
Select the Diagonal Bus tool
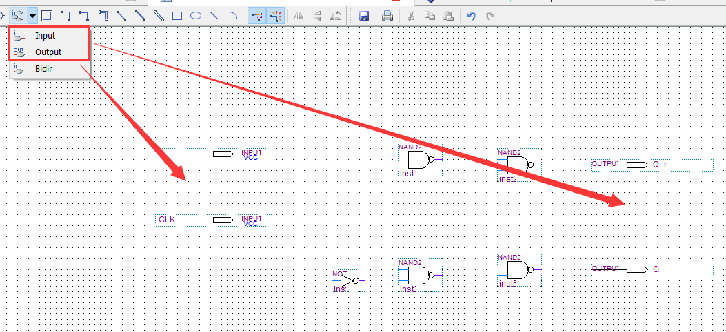click(140, 16)
